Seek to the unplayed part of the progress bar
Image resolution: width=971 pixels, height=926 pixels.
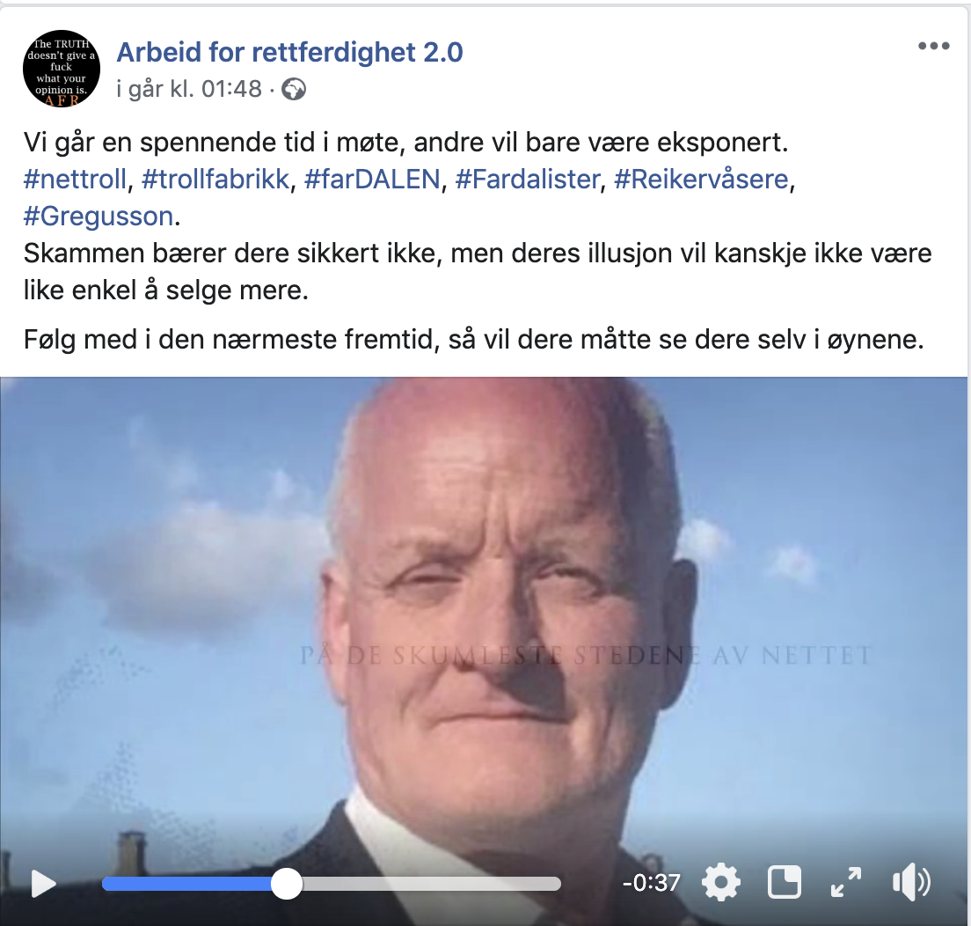pyautogui.click(x=431, y=883)
